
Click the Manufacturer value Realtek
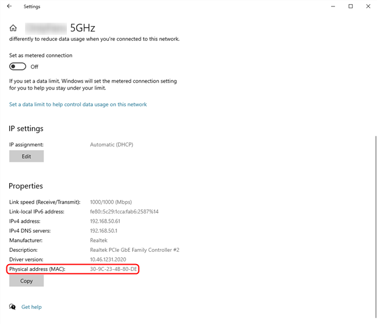(x=98, y=240)
